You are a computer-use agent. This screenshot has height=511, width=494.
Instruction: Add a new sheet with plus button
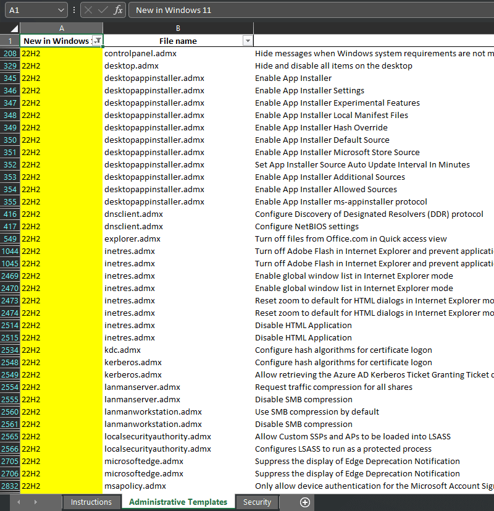click(304, 502)
